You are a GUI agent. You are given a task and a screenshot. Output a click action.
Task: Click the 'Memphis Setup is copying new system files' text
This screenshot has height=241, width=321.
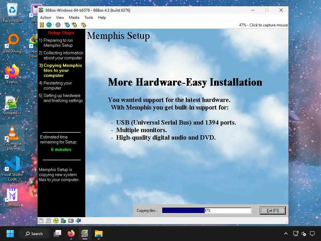[59, 174]
